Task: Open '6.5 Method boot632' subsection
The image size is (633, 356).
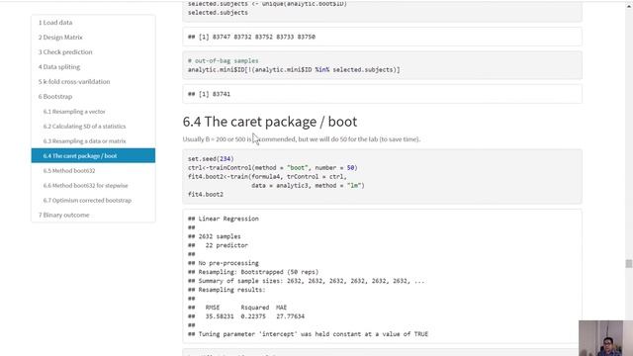Action: click(x=69, y=171)
